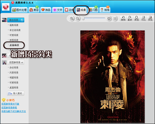The image size is (155, 124).
Task: Switch to the 美容 tab
Action: [x=34, y=10]
